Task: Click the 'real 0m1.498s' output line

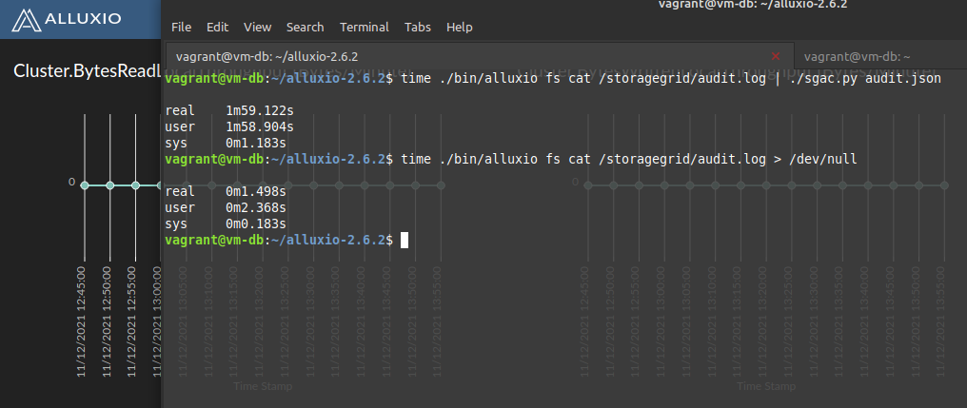Action: (226, 191)
